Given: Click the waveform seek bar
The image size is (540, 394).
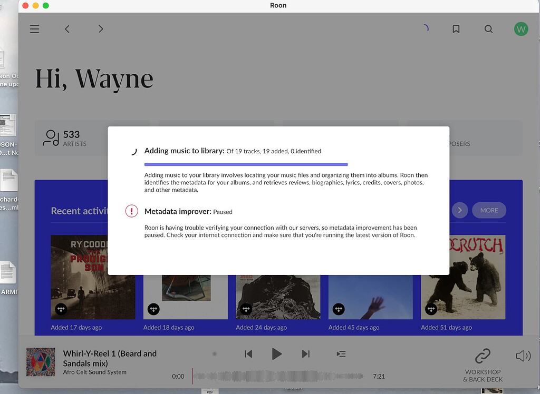Looking at the screenshot, I should 278,376.
